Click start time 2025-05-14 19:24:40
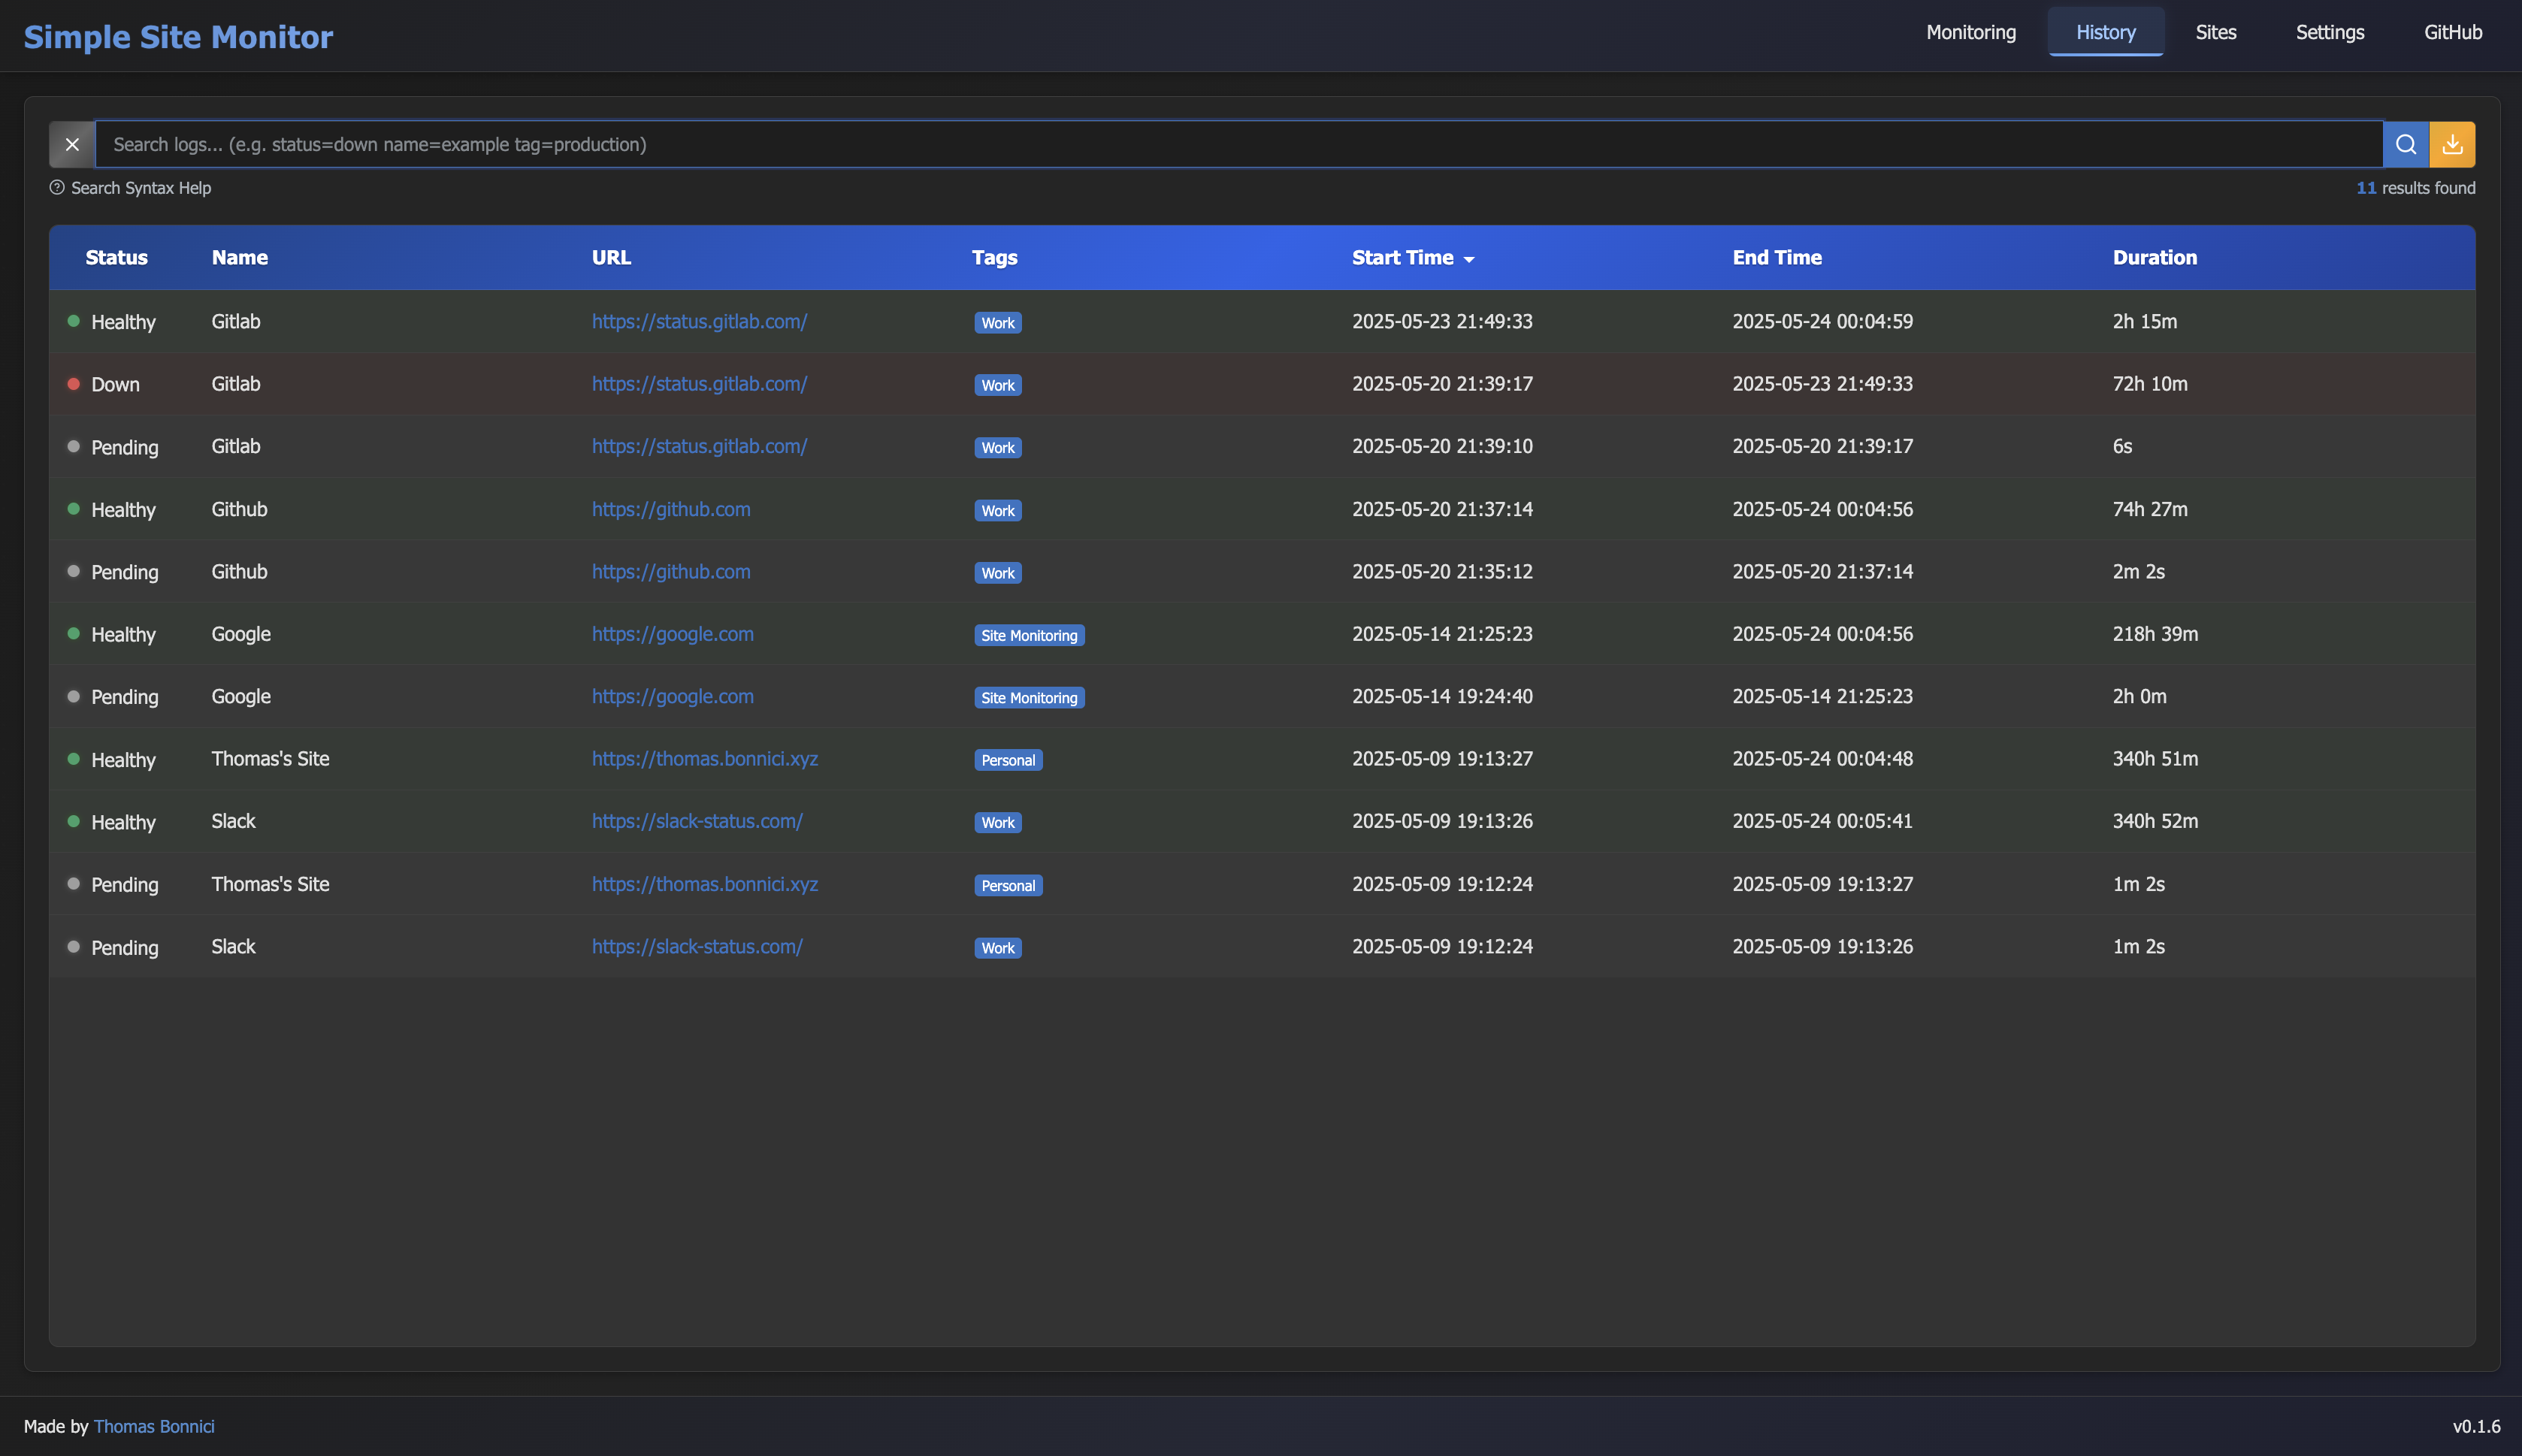This screenshot has height=1456, width=2522. tap(1442, 696)
